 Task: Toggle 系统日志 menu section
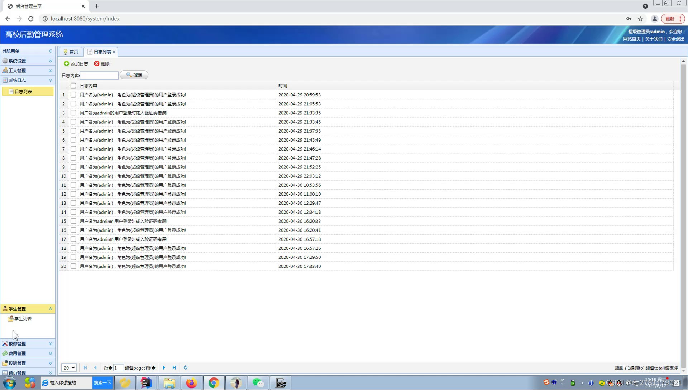[28, 80]
